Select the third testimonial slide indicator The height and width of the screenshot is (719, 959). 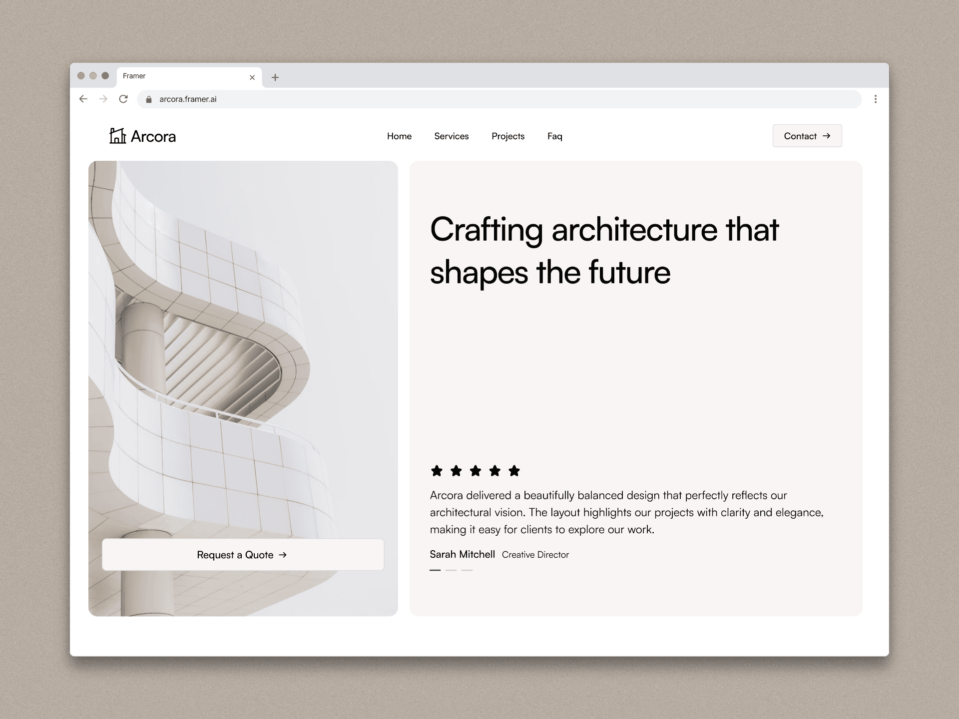[467, 570]
